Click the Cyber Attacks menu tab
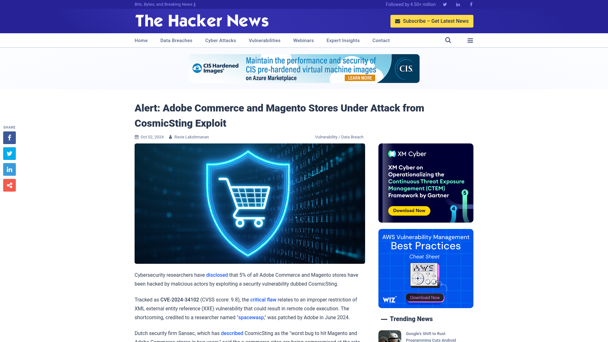Image resolution: width=608 pixels, height=342 pixels. click(x=220, y=40)
